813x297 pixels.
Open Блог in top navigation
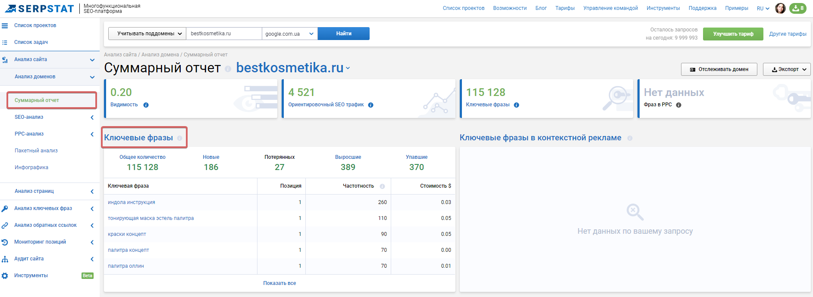coord(541,8)
